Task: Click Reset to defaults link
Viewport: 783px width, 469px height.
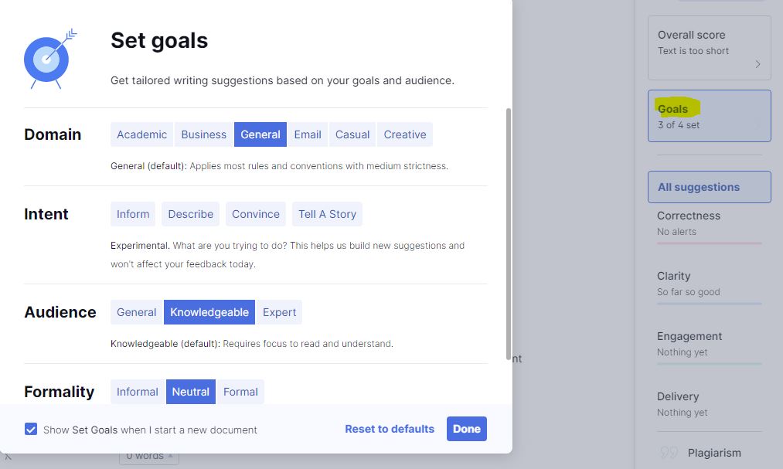Action: (x=390, y=429)
